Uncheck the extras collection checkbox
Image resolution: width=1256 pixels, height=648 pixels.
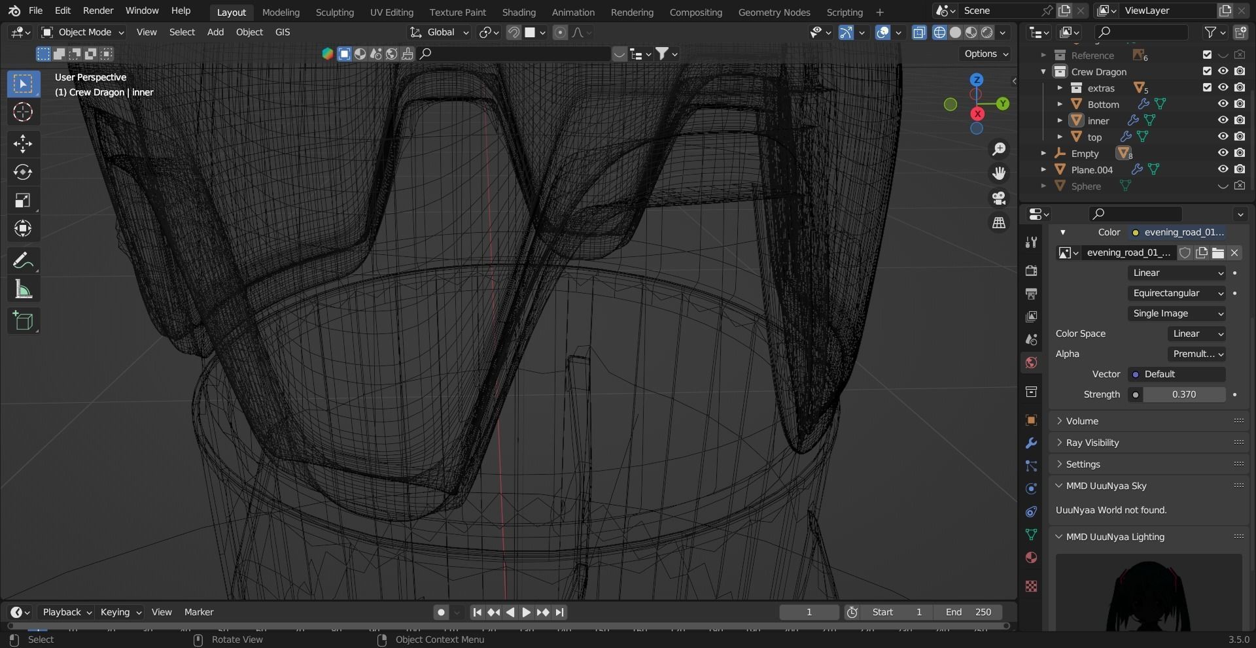point(1207,88)
